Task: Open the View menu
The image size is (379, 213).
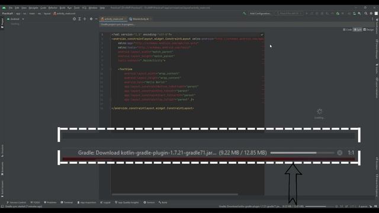Action: pyautogui.click(x=24, y=8)
